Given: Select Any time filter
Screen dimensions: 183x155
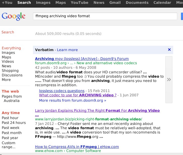Looking at the screenshot, I should click(x=11, y=113).
